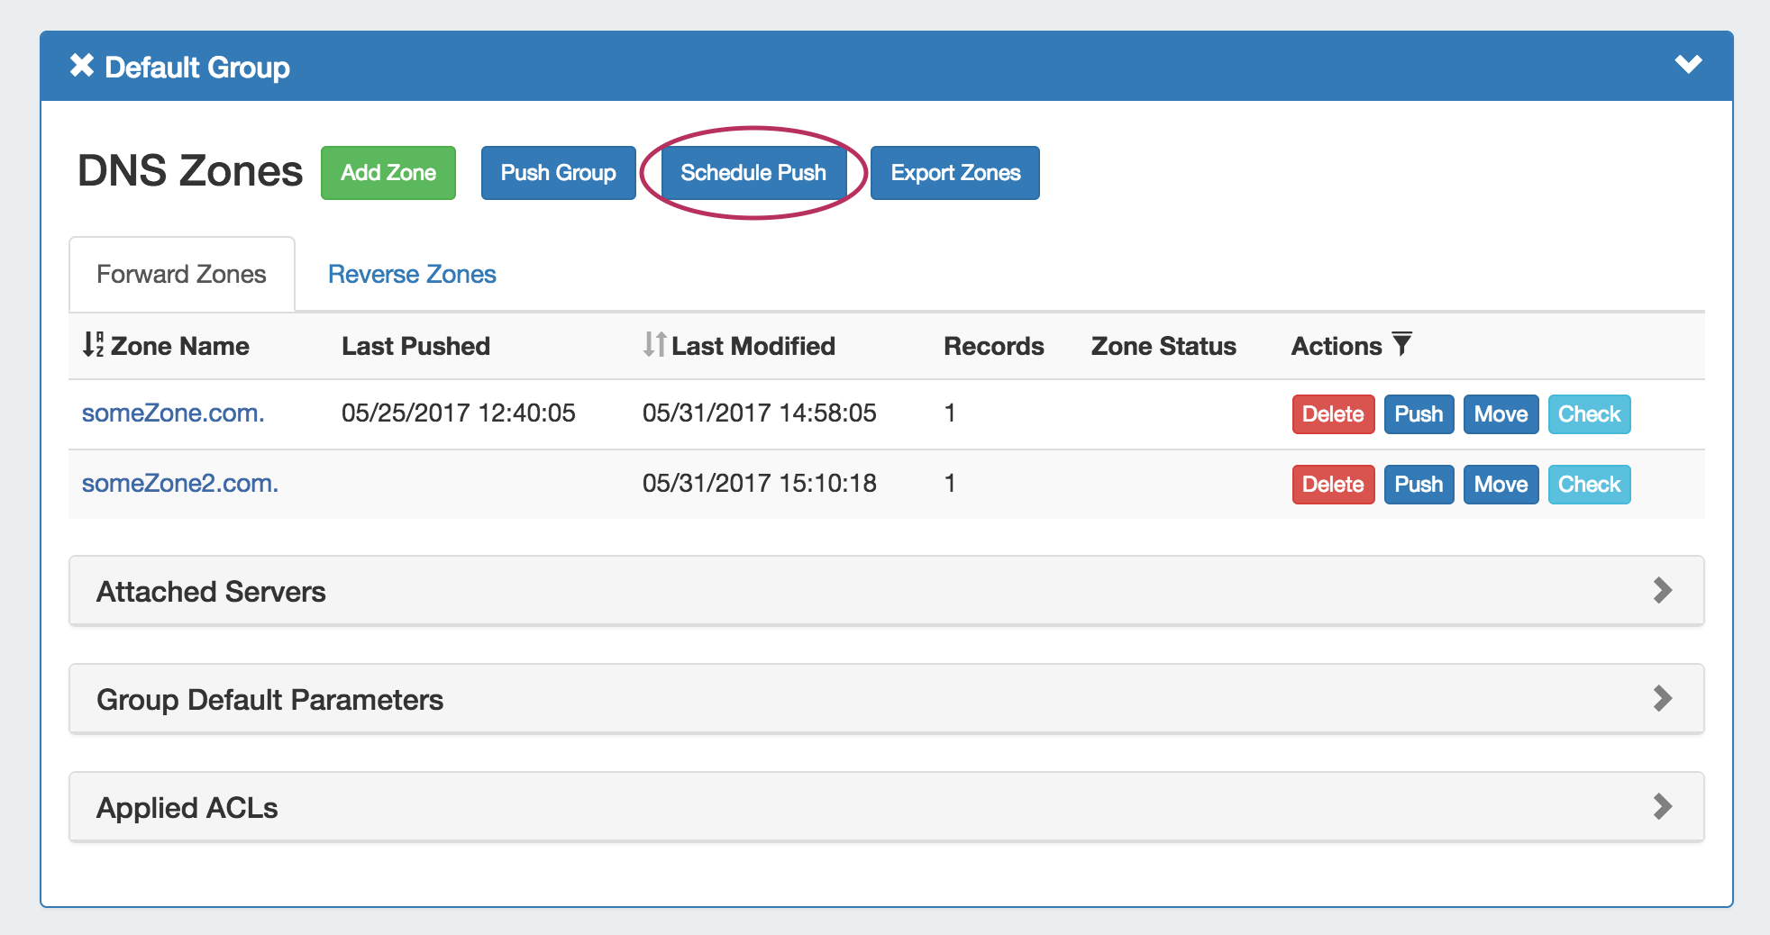
Task: Open the someZone2.com. zone link
Action: [x=180, y=484]
